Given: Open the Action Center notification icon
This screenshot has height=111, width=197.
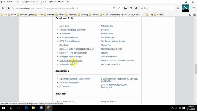Looking at the screenshot, I should 183,108.
